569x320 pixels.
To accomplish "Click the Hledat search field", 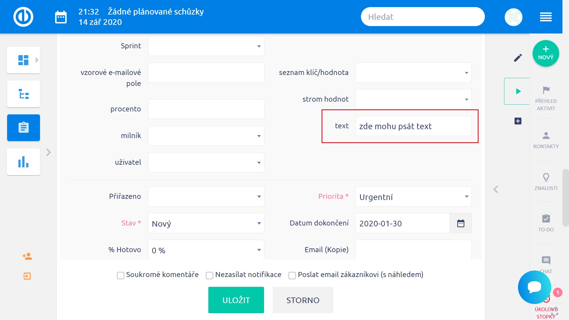I will click(422, 17).
